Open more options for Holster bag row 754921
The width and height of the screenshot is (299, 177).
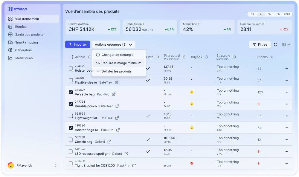pyautogui.click(x=286, y=68)
